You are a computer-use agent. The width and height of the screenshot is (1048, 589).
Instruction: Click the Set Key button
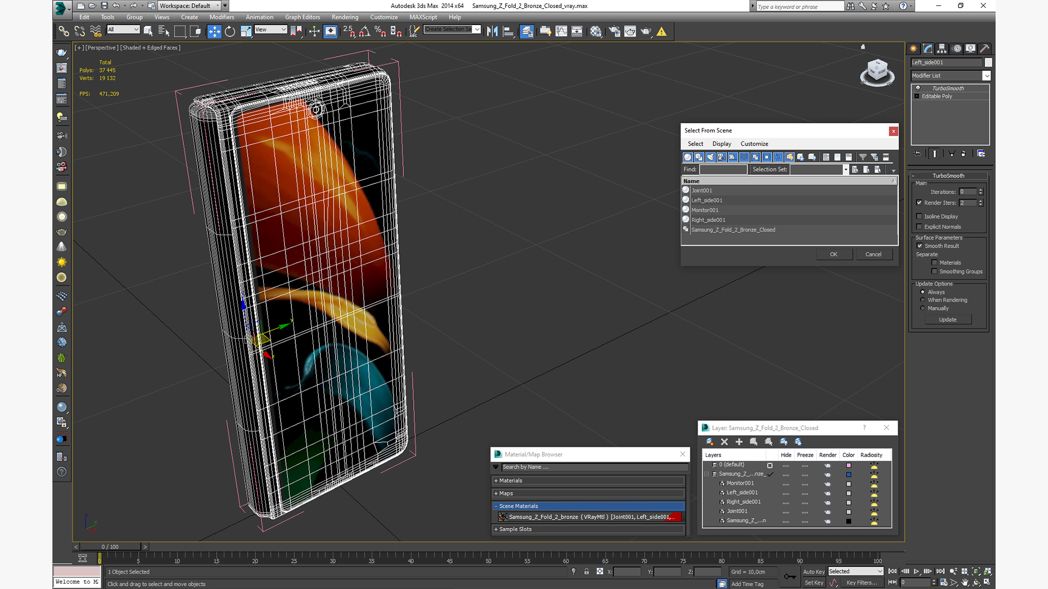(x=814, y=582)
